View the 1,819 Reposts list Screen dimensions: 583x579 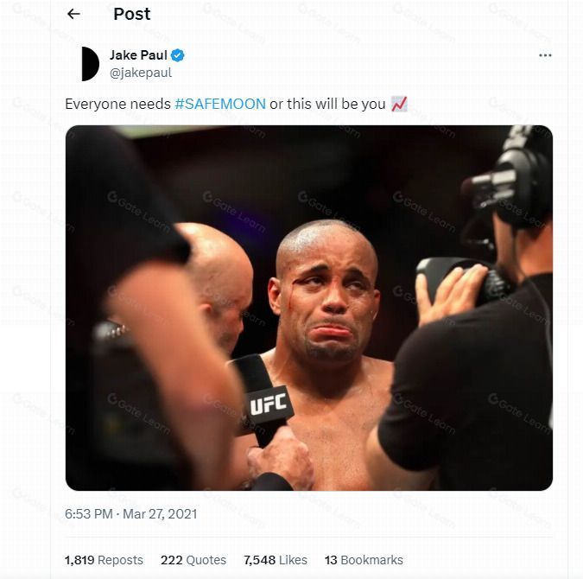104,560
